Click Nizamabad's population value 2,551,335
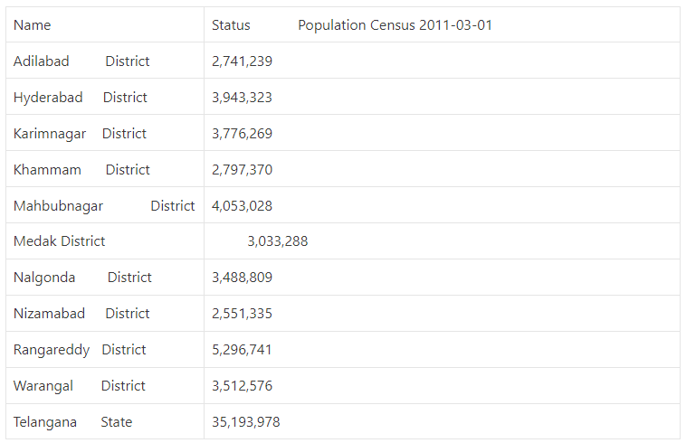This screenshot has width=686, height=443. (242, 314)
